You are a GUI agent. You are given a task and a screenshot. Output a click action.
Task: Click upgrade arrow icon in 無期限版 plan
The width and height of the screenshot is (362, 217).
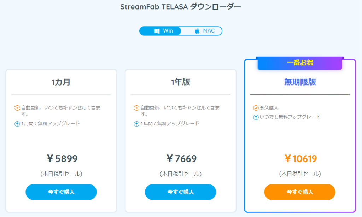(x=256, y=117)
